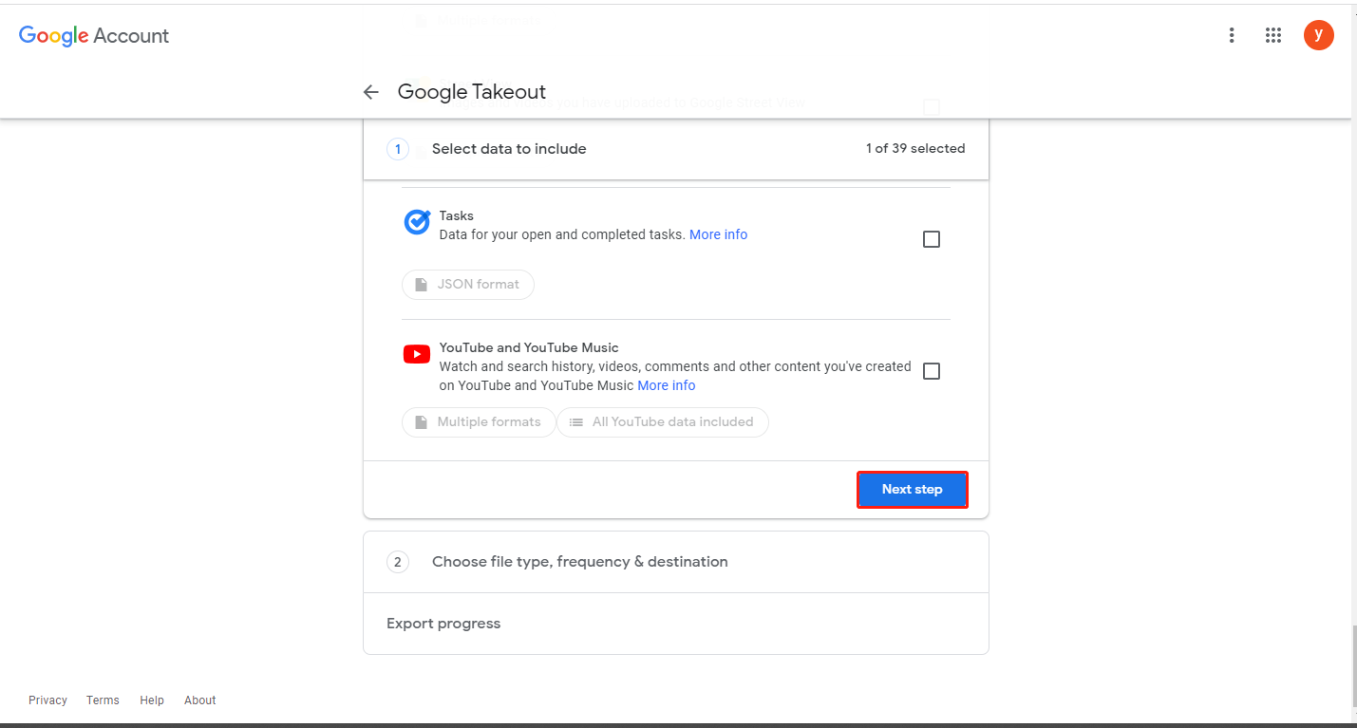Open the All YouTube data included selector

(x=662, y=421)
